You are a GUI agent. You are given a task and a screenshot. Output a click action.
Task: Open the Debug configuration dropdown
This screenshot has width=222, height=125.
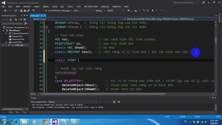coord(100,11)
